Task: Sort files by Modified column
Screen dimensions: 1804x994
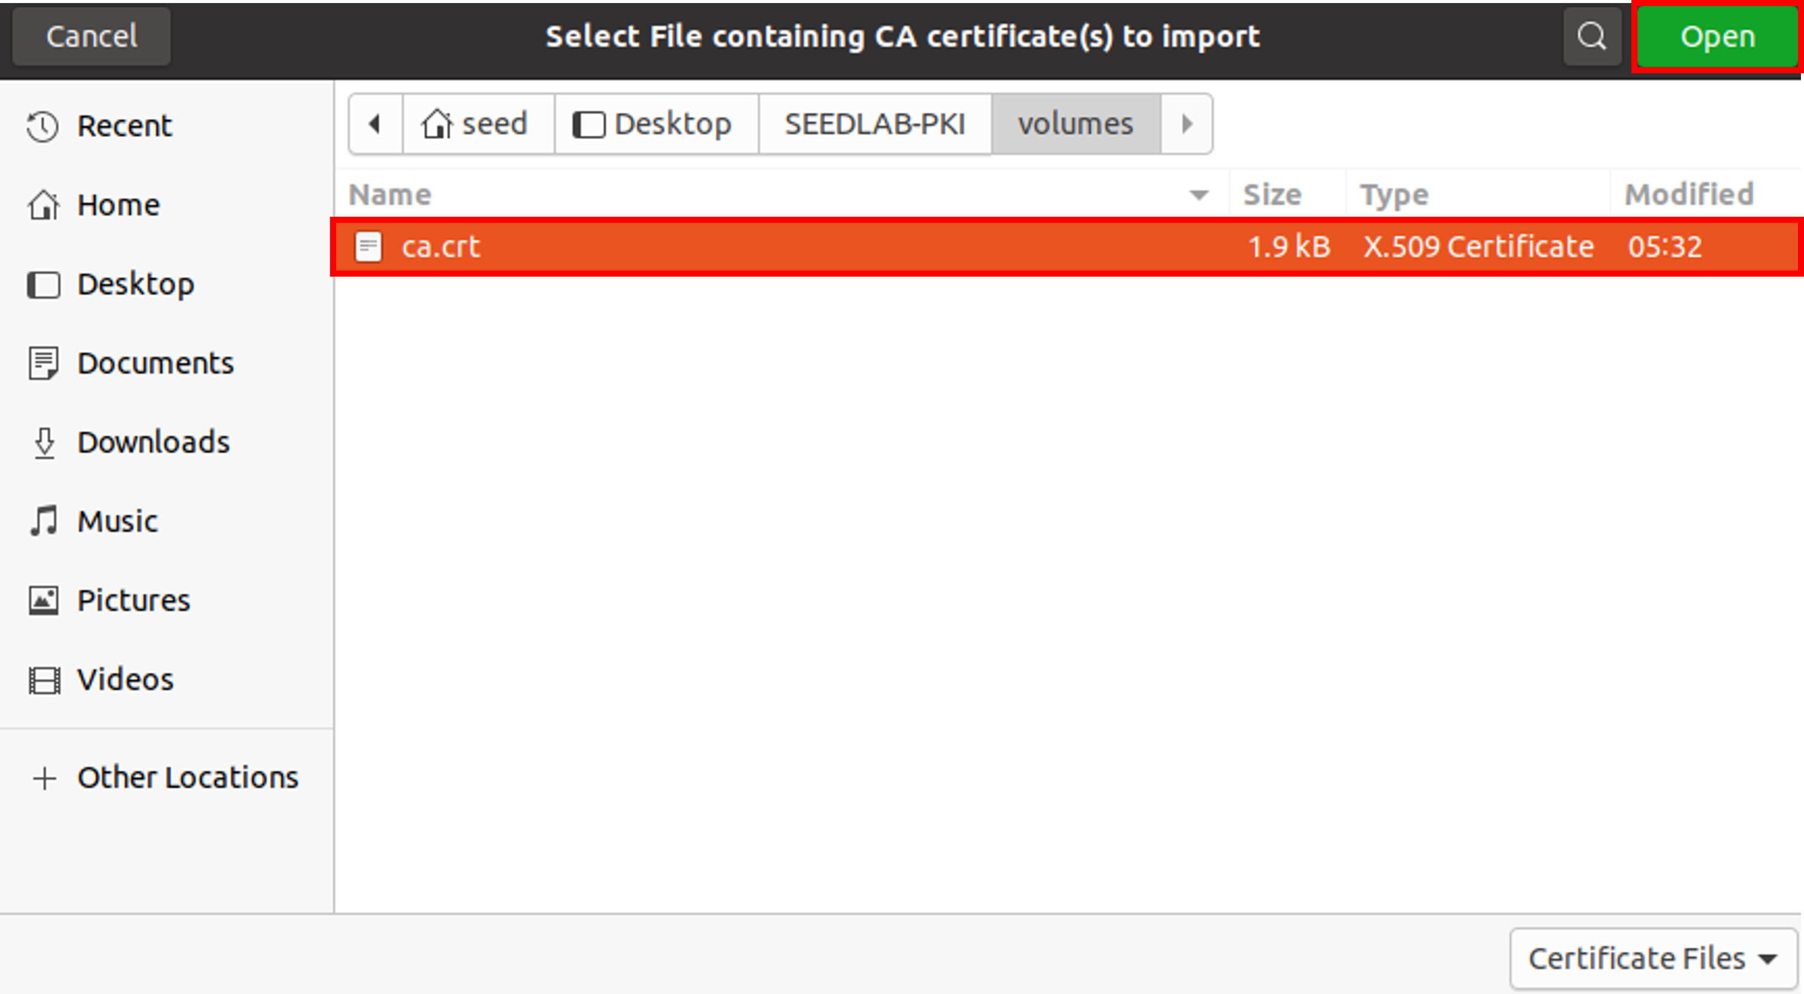Action: pyautogui.click(x=1688, y=194)
